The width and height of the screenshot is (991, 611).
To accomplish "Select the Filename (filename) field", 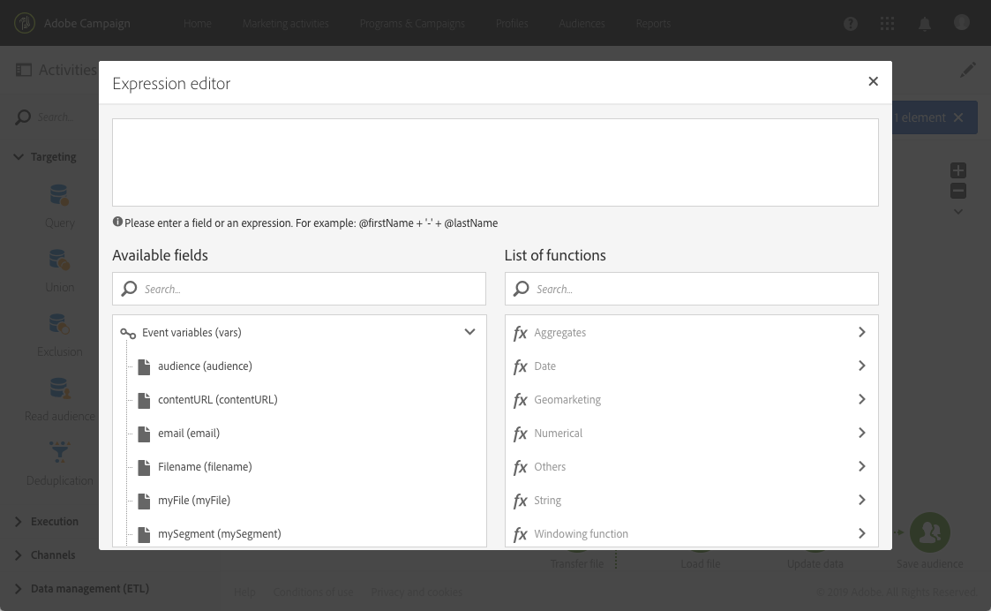I will [205, 467].
